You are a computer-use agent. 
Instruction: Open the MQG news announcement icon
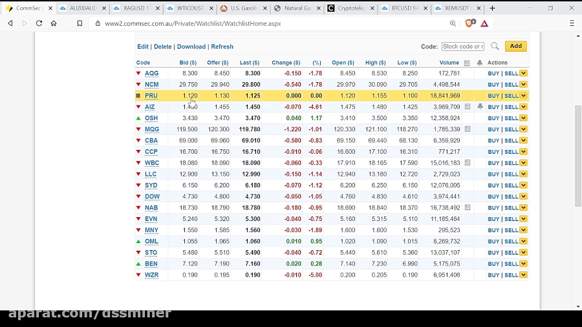468,129
